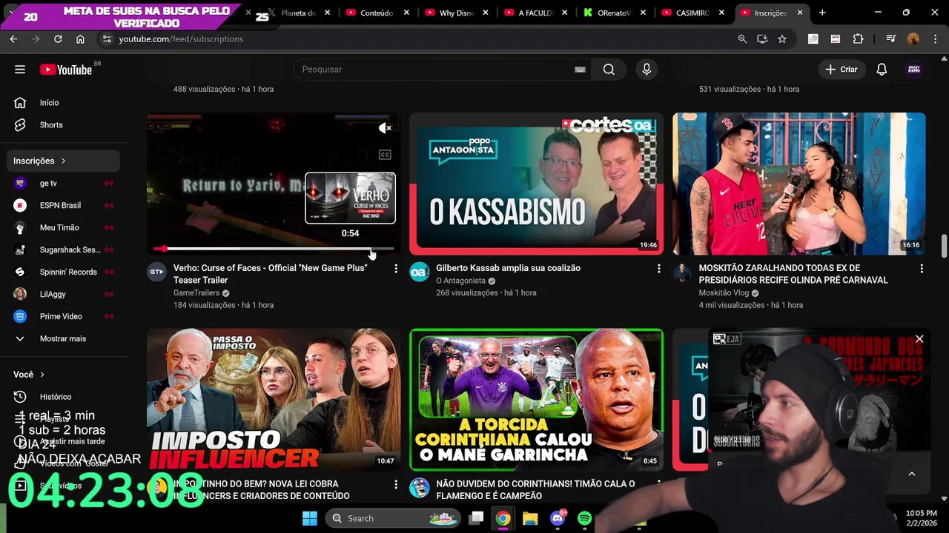Open the zoom magnifier icon in address bar
949x533 pixels.
(742, 39)
